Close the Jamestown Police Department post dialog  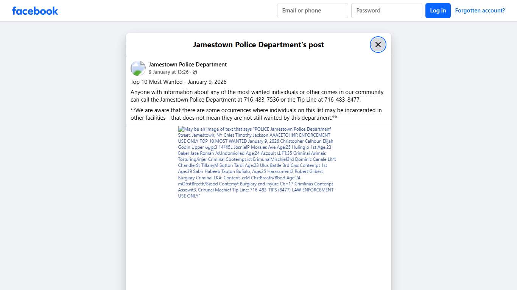tap(378, 45)
